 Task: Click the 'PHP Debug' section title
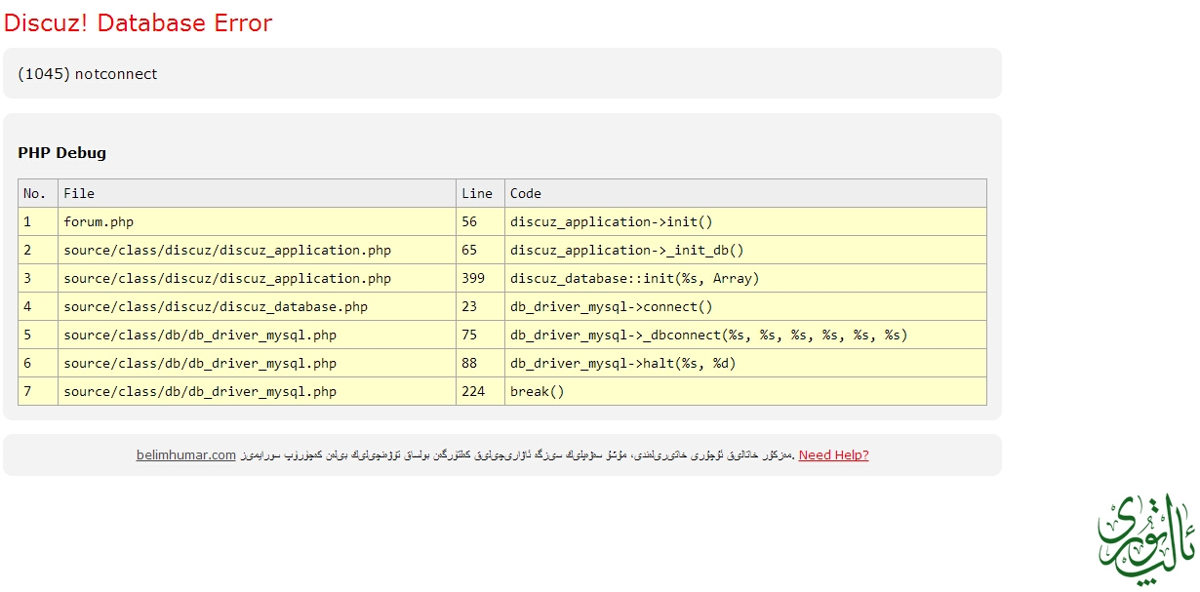pos(62,153)
